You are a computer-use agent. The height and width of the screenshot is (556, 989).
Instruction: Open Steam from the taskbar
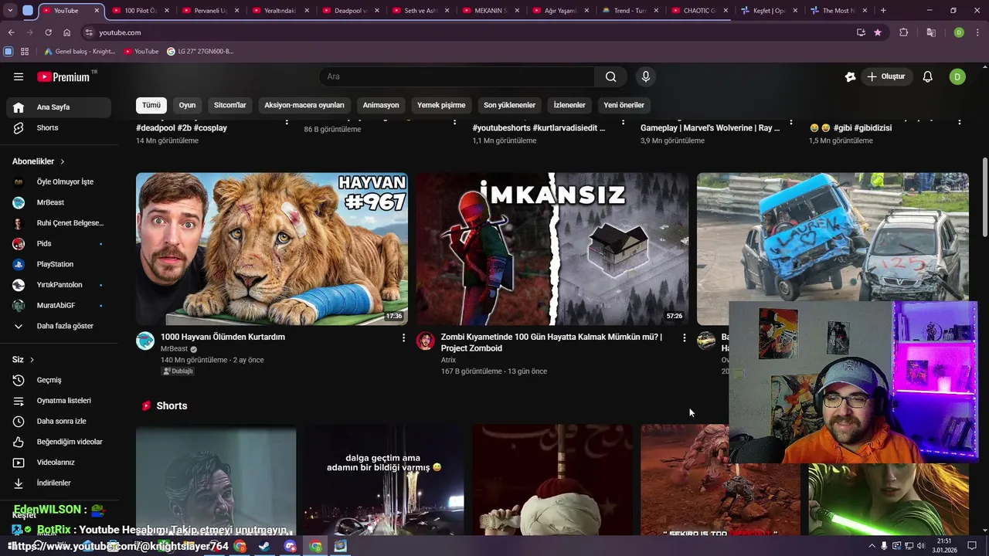pos(264,546)
